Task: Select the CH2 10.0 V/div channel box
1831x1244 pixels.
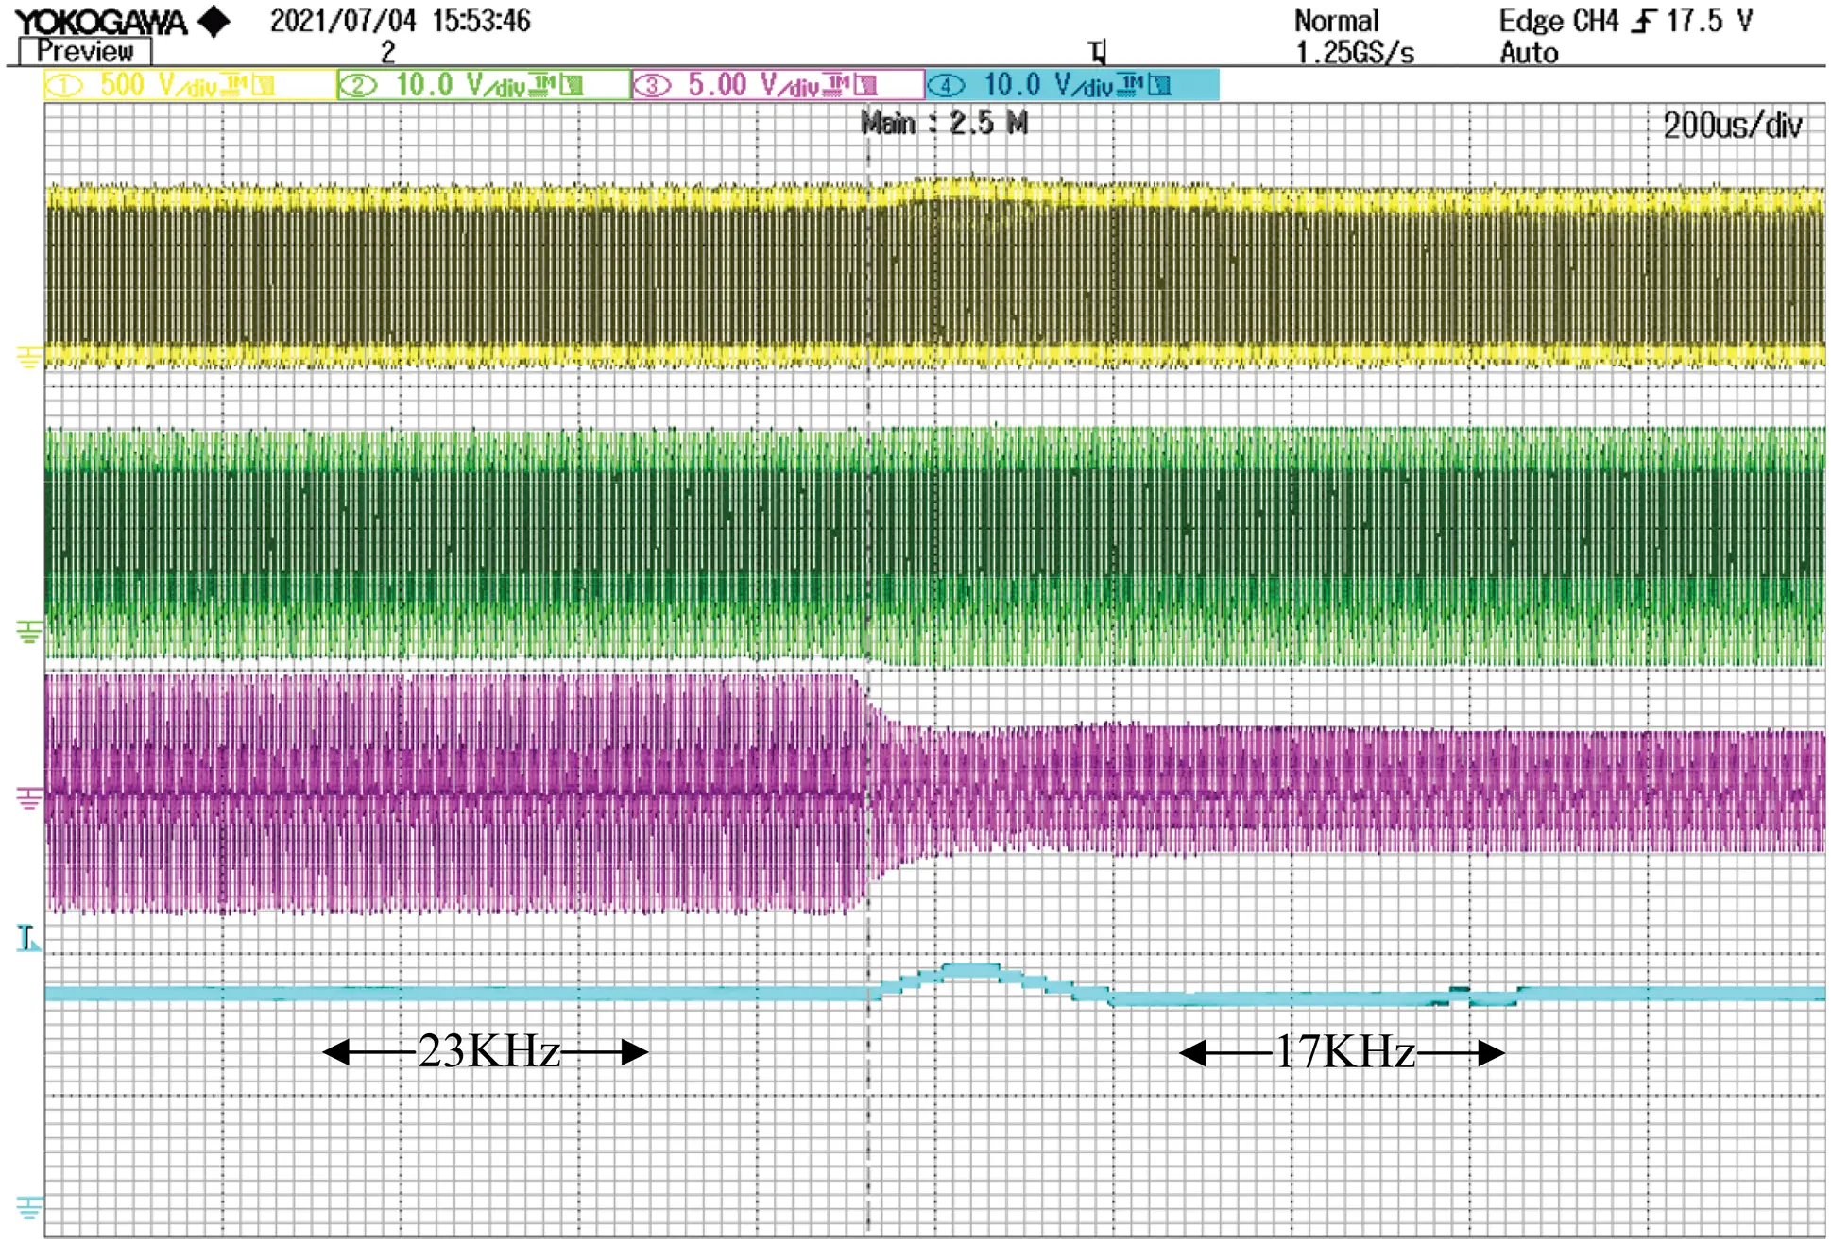Action: point(484,85)
